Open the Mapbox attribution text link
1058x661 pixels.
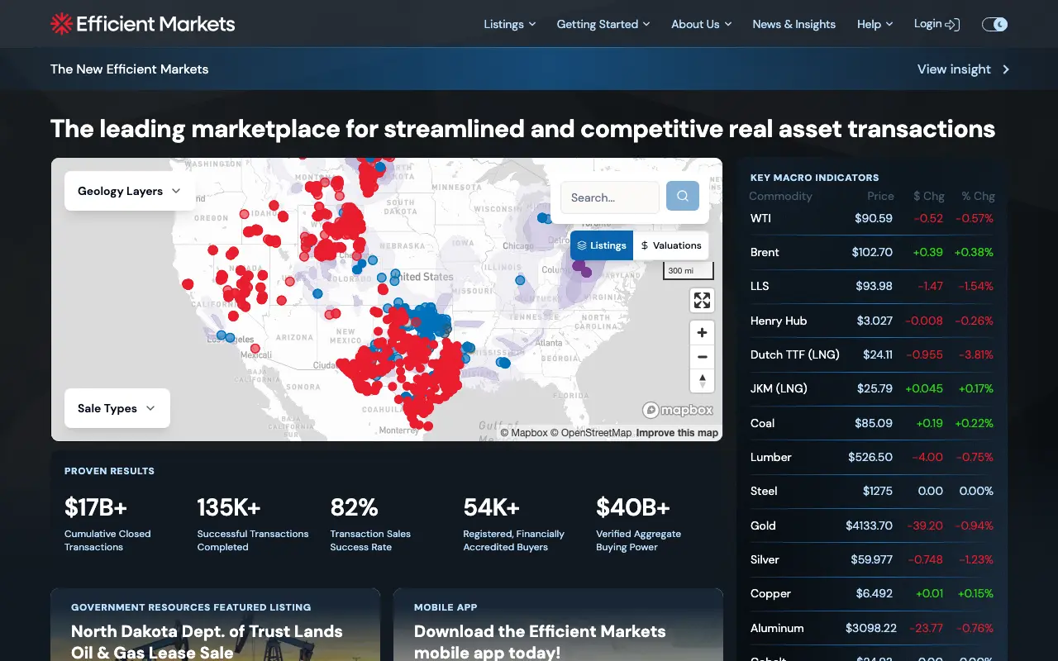coord(524,433)
